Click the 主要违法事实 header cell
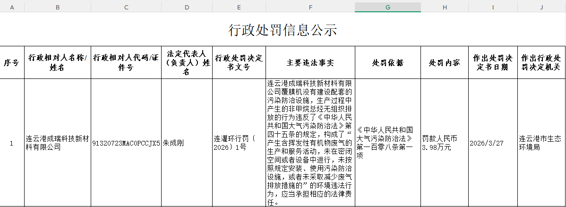The height and width of the screenshot is (207, 566). pyautogui.click(x=310, y=62)
